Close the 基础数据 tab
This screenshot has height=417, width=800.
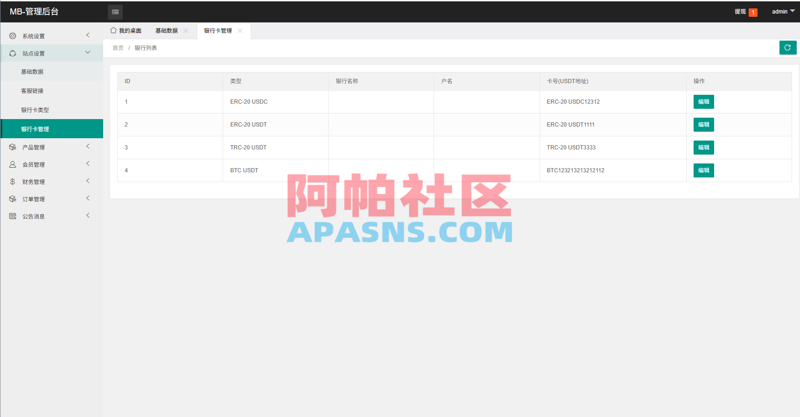click(x=186, y=30)
